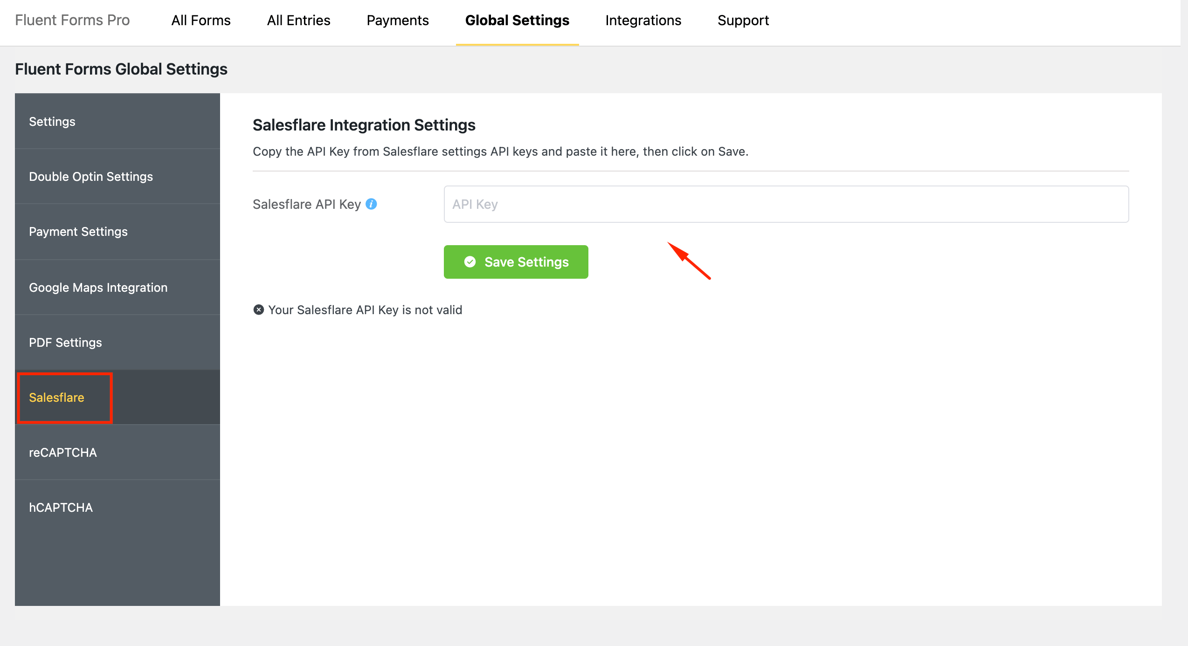Open the All Forms tab
This screenshot has height=646, width=1188.
(x=201, y=21)
